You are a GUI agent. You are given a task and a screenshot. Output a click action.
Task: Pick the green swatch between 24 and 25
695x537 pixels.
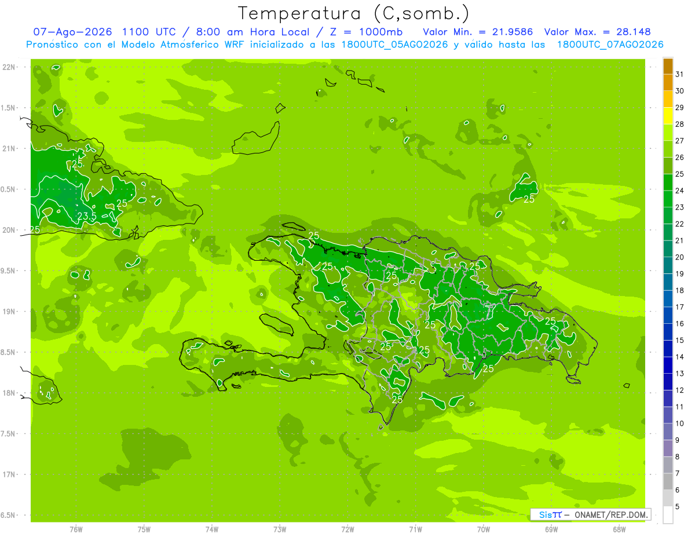tap(668, 182)
